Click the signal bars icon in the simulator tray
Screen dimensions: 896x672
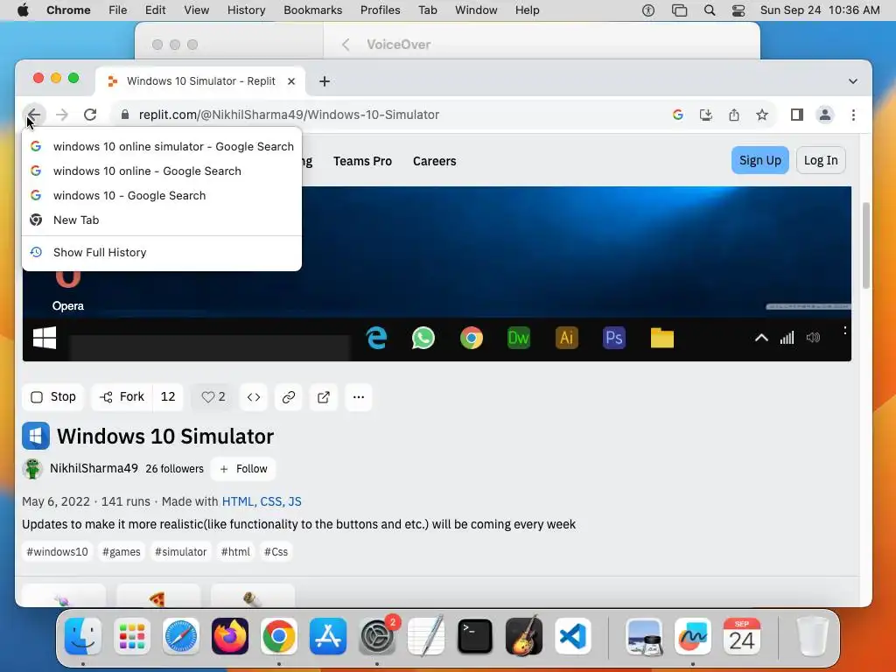(x=787, y=338)
